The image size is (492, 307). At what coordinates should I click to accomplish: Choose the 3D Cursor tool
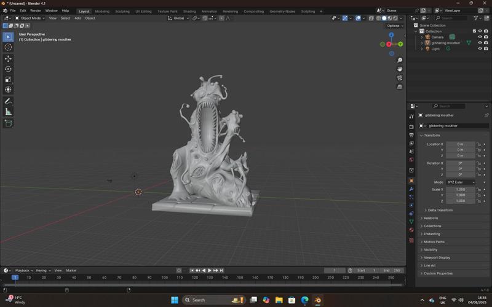point(8,47)
